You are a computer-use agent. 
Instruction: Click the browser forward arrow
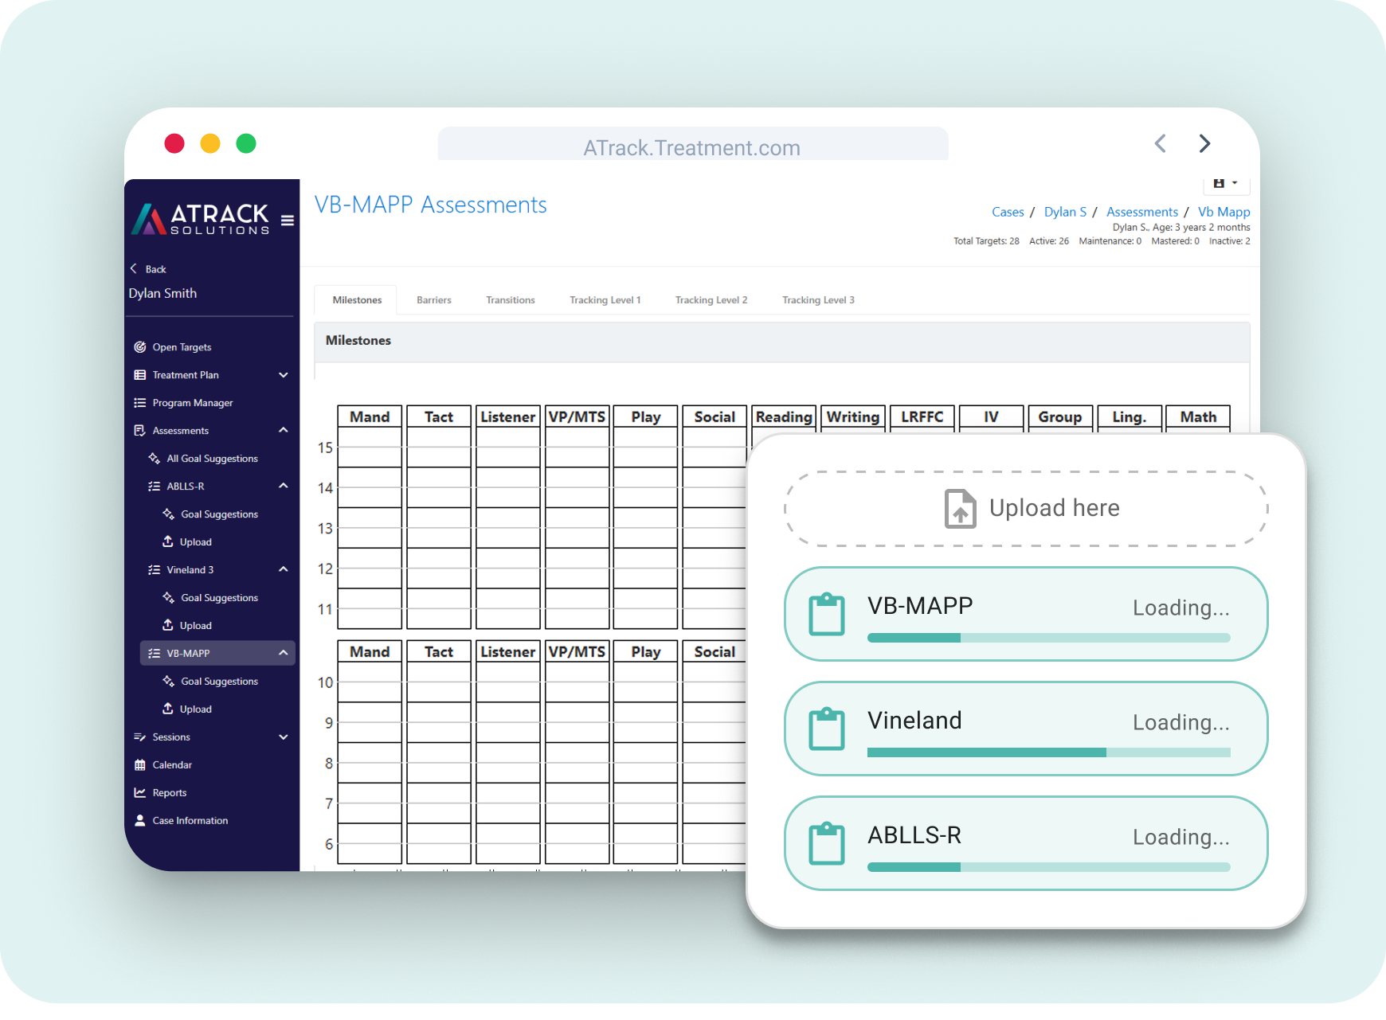(1205, 143)
